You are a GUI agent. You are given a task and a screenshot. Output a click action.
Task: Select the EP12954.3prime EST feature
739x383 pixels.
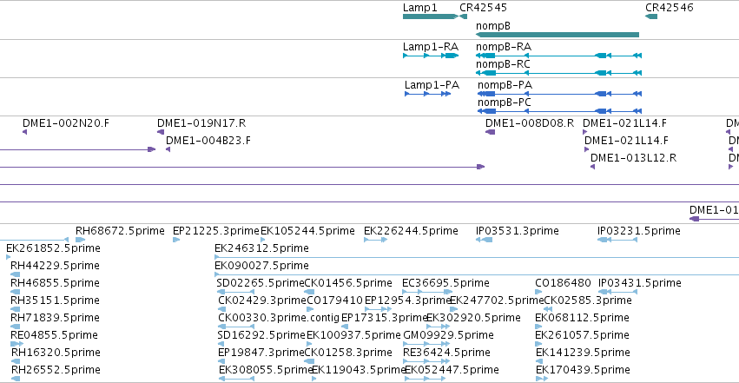379,309
